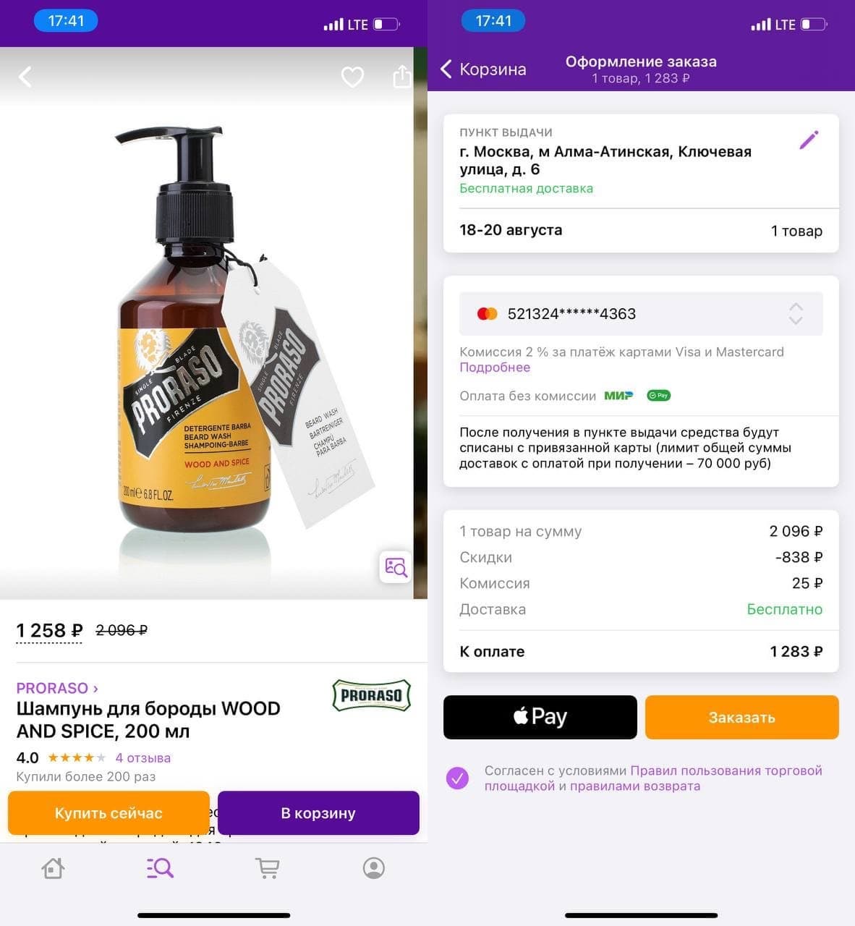Expand the payment card selector
Image resolution: width=855 pixels, height=926 pixels.
pos(795,313)
